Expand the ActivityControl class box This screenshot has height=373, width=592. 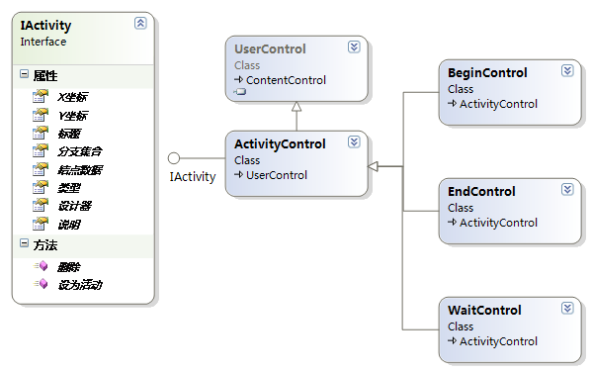354,142
